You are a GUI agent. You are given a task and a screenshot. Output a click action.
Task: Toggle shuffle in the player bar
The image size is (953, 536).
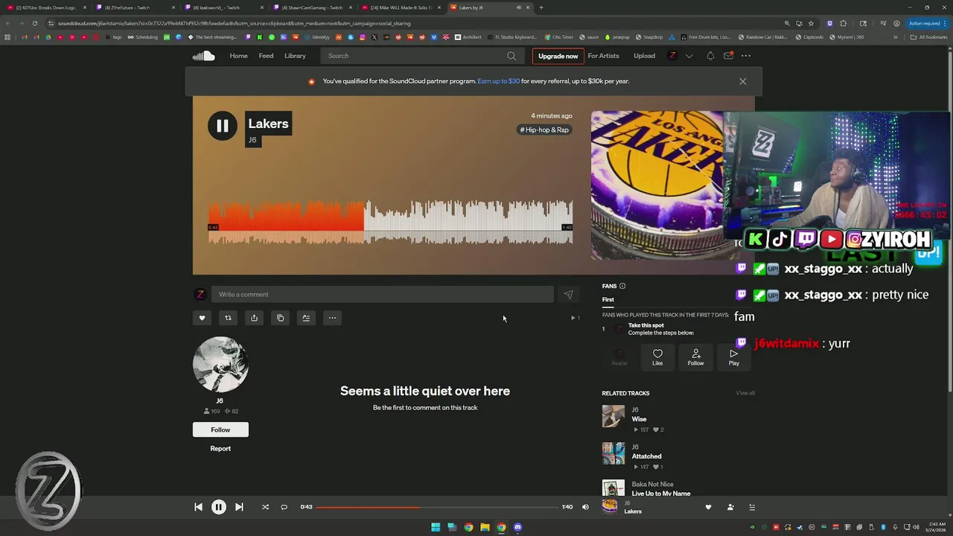tap(265, 507)
